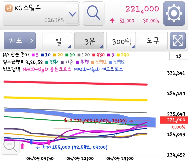Viewport: 188px width, 163px height.
Task: Edit the candle count field showing 18
Action: click(x=179, y=56)
